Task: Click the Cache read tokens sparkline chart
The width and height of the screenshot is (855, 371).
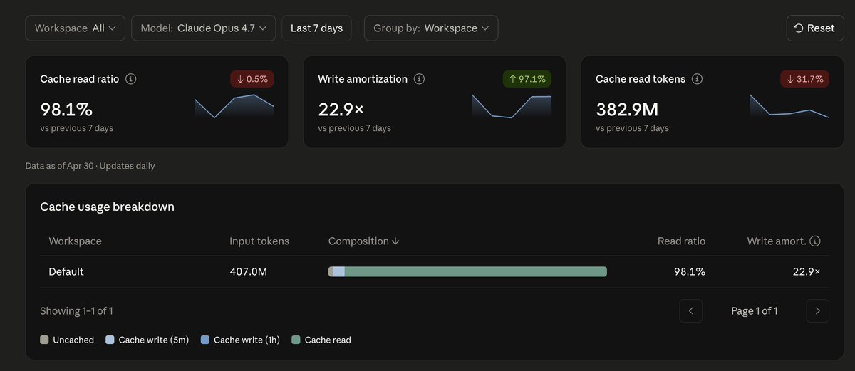Action: click(x=789, y=105)
